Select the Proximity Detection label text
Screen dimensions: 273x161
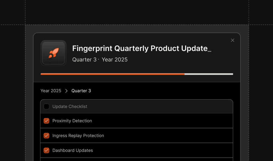tap(73, 121)
